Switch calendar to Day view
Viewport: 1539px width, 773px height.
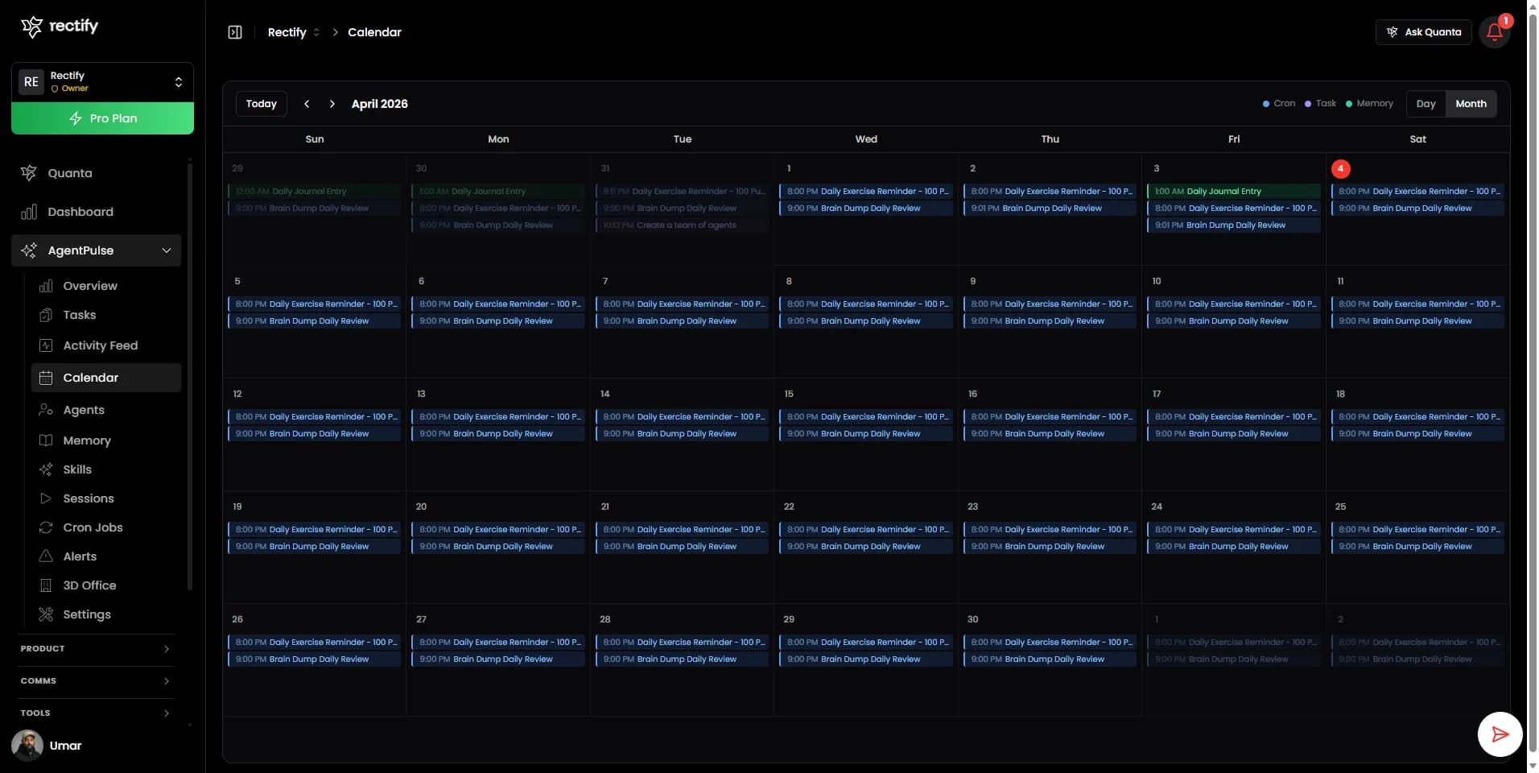[1426, 103]
